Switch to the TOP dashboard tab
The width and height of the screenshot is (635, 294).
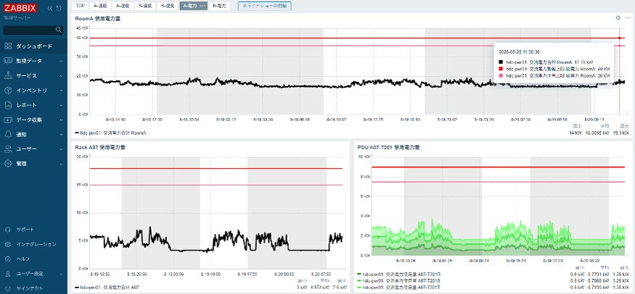pos(80,6)
